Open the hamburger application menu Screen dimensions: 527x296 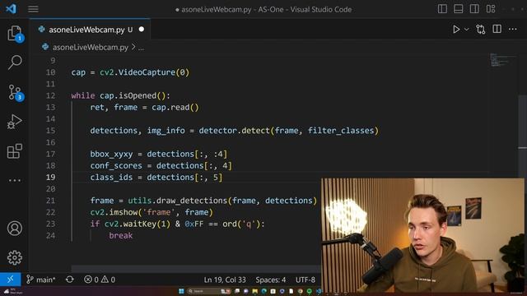click(x=33, y=9)
